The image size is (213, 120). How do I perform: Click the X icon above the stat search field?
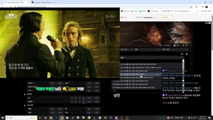187,54
